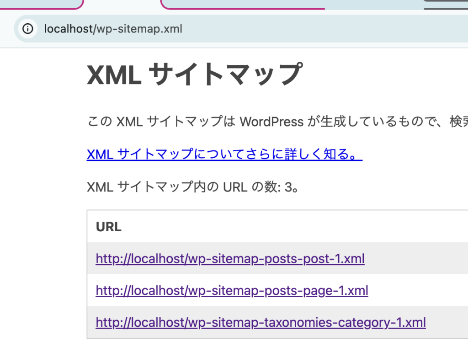Click empty address bar area right of URL
468x362 pixels.
pyautogui.click(x=320, y=29)
